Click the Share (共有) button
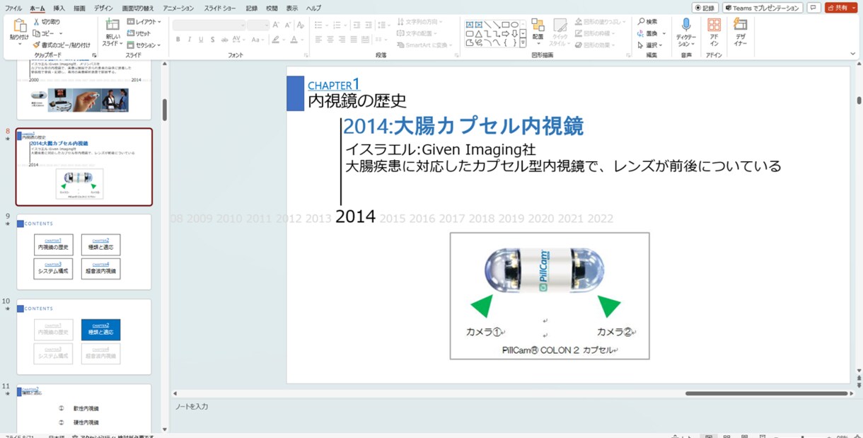Viewport: 863px width, 438px height. [841, 8]
